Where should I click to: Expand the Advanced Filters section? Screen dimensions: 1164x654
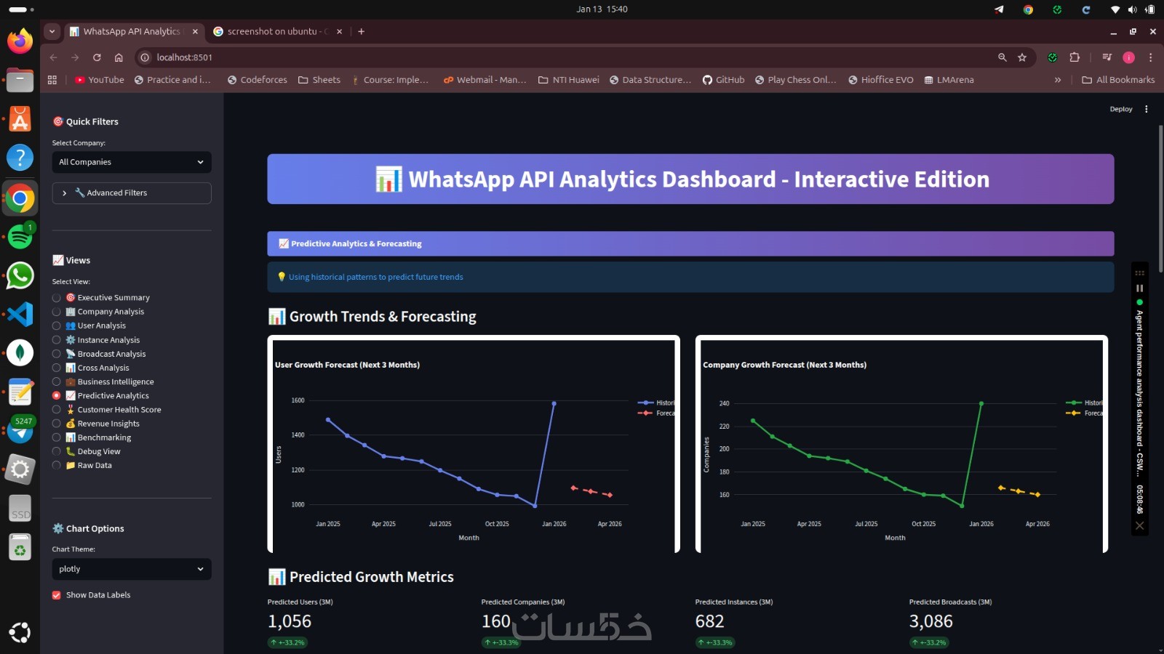pos(132,193)
